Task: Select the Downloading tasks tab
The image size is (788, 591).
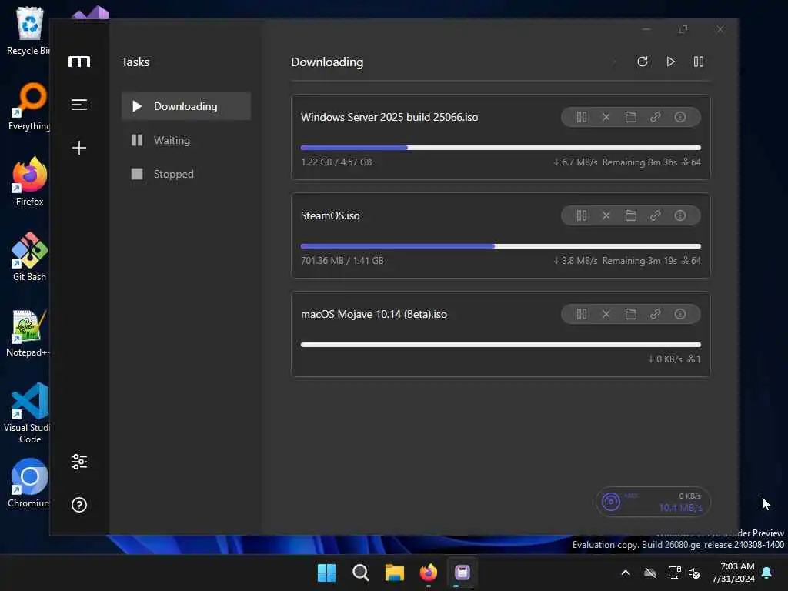Action: point(186,106)
